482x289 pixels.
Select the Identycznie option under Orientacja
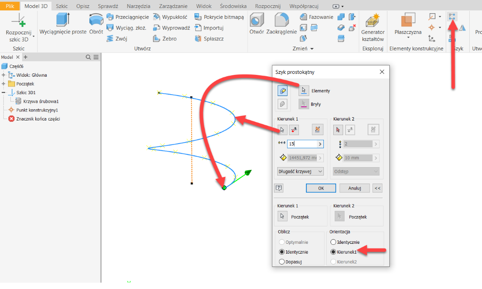(334, 242)
